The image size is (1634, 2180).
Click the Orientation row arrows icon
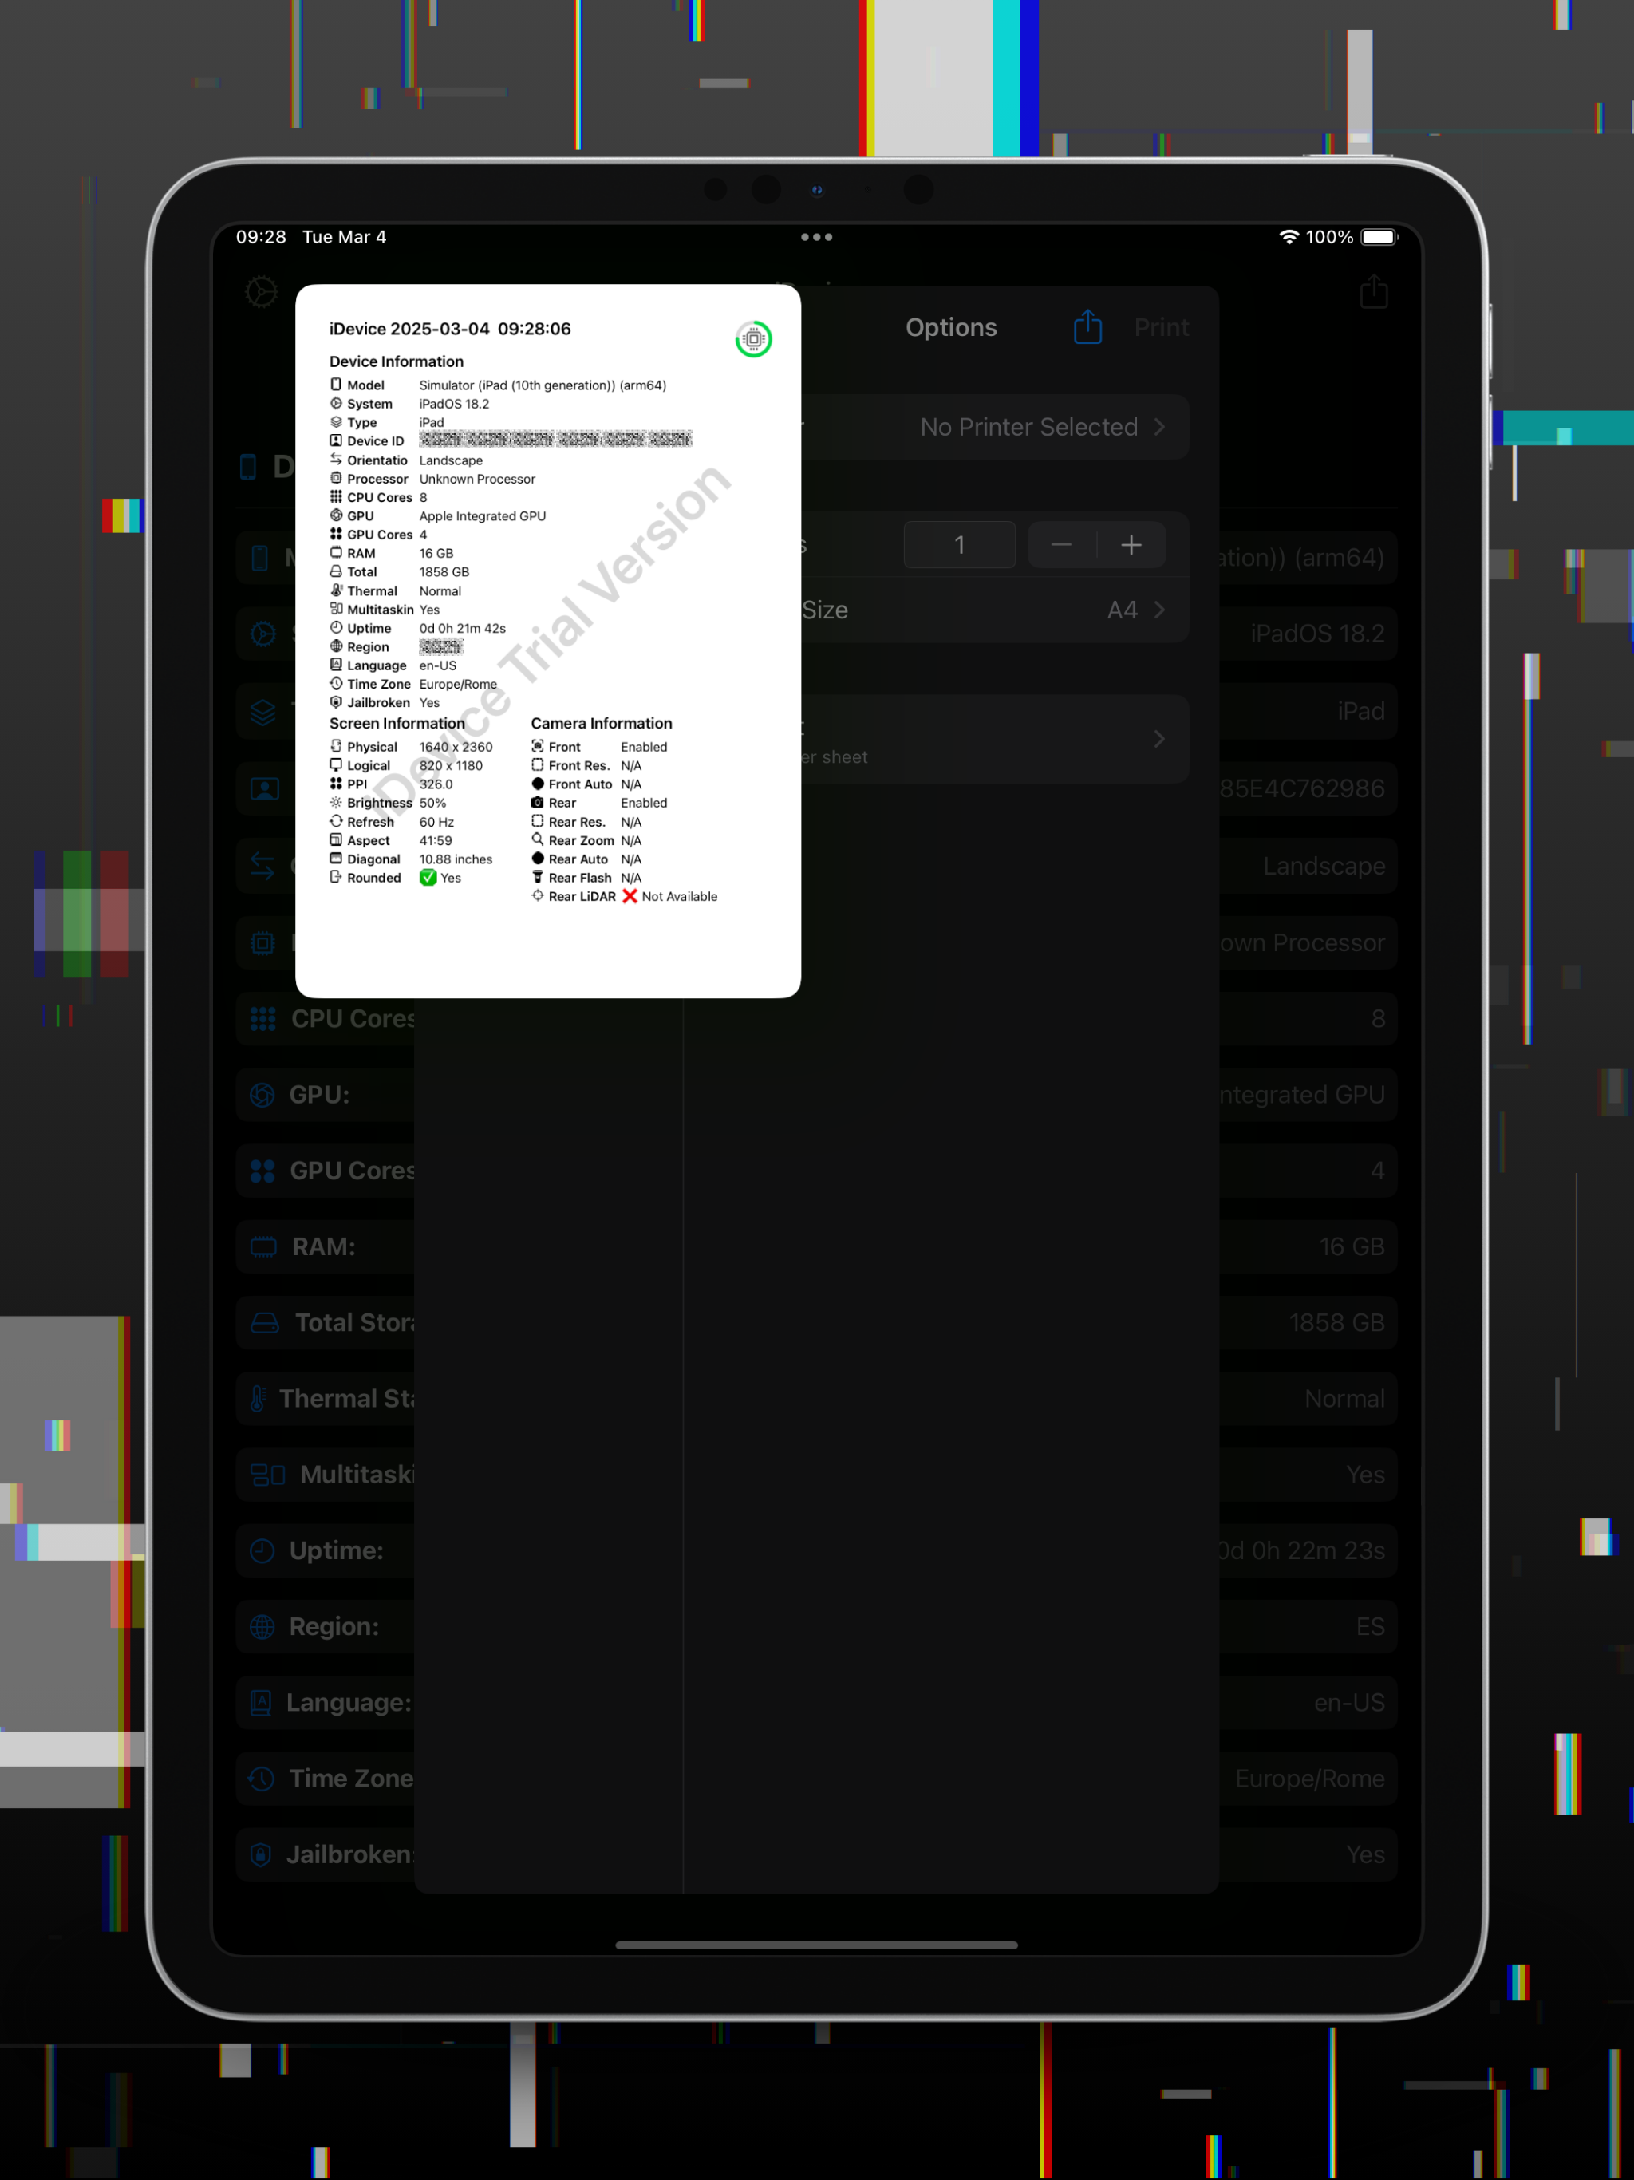(262, 867)
